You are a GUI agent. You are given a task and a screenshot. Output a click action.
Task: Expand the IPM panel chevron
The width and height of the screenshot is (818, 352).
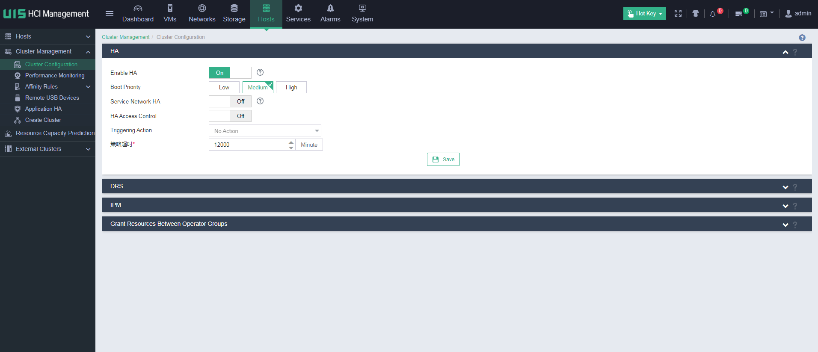(785, 206)
